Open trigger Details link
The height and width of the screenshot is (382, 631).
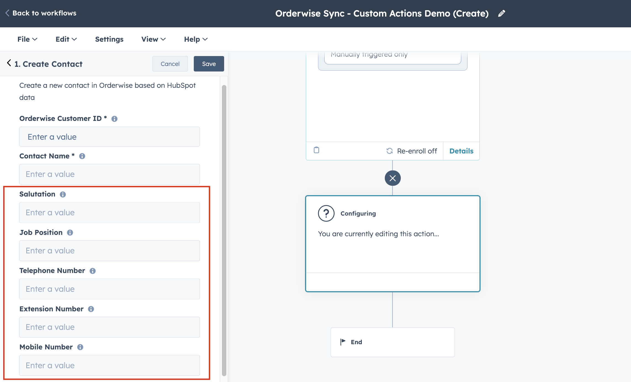(x=461, y=151)
